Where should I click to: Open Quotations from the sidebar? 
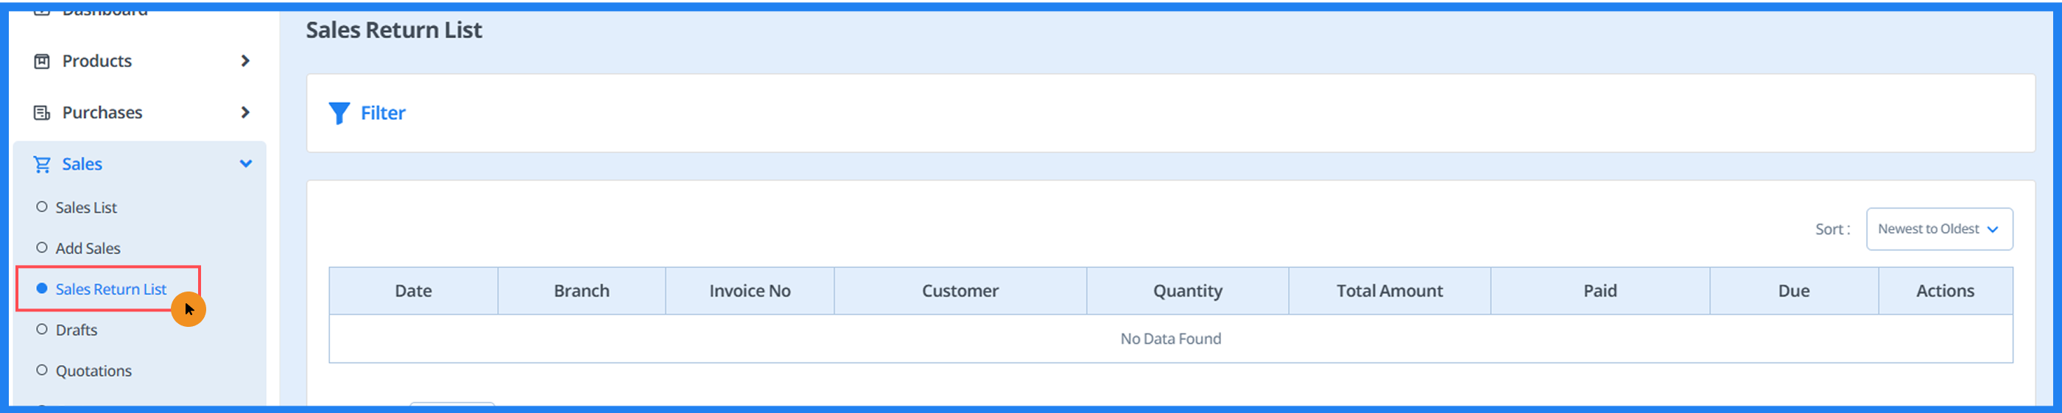(x=93, y=371)
